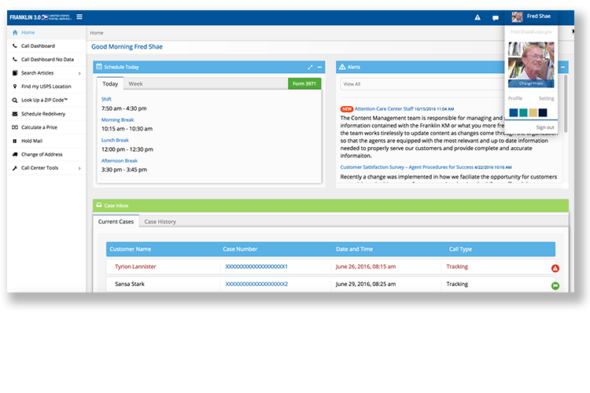590x393 pixels.
Task: Click the calendar icon in Schedule Today header
Action: point(99,67)
